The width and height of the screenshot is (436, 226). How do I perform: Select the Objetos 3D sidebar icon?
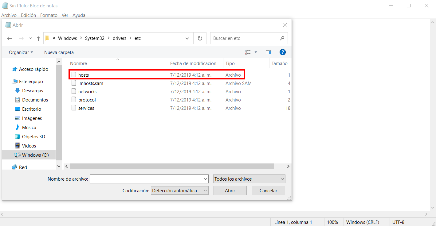(x=18, y=136)
